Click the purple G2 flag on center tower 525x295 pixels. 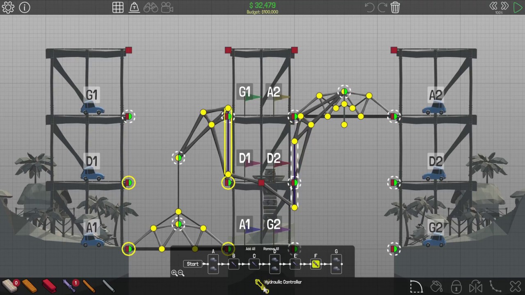pos(282,230)
